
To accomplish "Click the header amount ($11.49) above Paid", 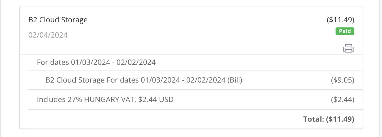I will click(x=341, y=20).
